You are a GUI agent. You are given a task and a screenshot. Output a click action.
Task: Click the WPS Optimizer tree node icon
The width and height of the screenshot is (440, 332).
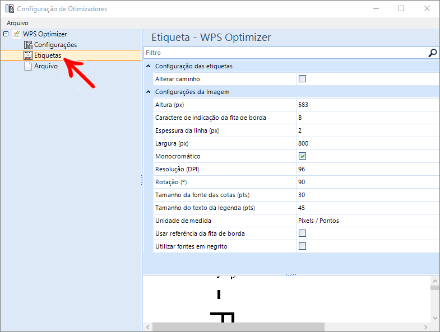coord(17,34)
